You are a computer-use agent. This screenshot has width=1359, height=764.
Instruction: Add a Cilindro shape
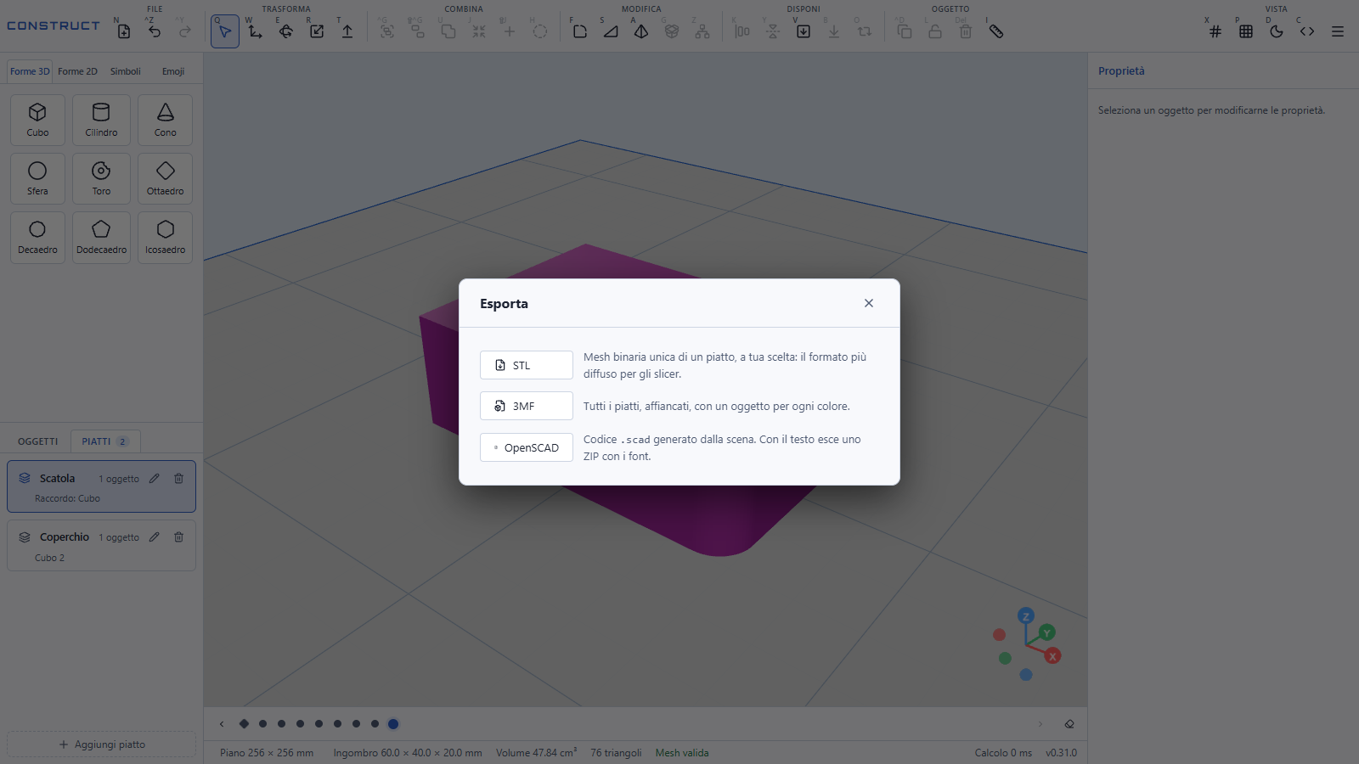[x=101, y=120]
